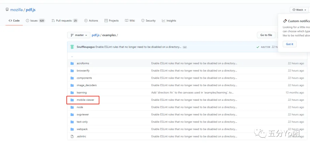The image size is (310, 147).
Task: Open the pdf.js repository title link
Action: click(x=31, y=10)
